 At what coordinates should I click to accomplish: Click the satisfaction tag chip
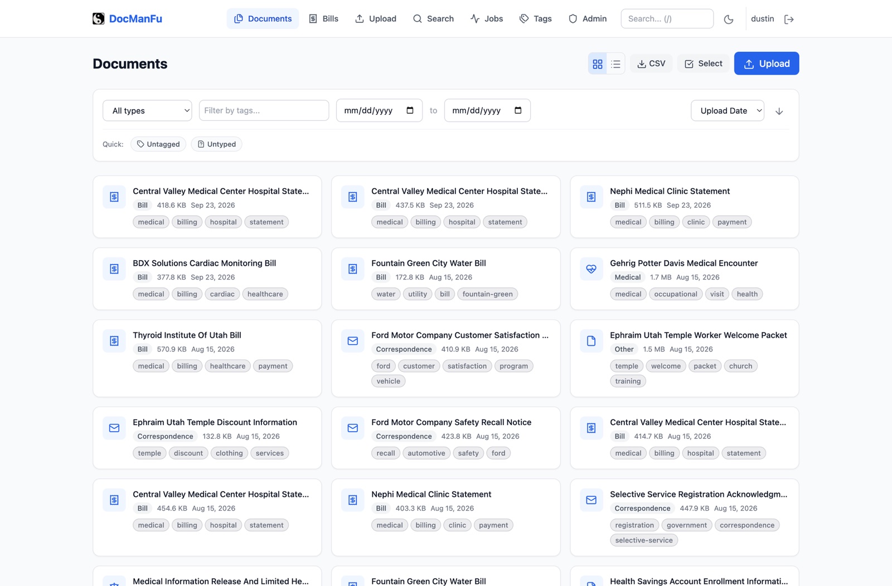467,366
